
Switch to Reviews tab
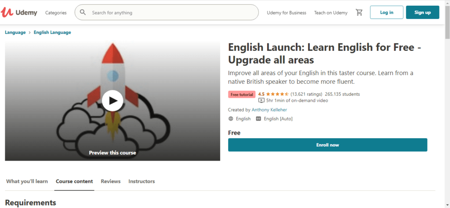point(110,181)
